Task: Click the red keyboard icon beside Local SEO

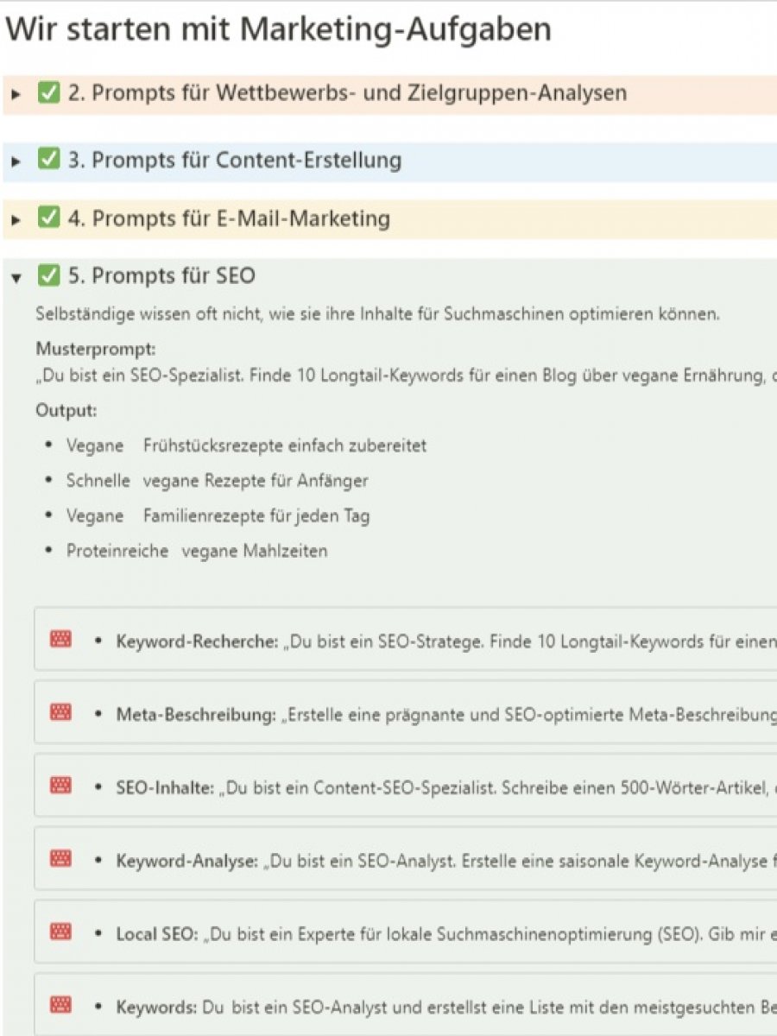Action: [60, 932]
